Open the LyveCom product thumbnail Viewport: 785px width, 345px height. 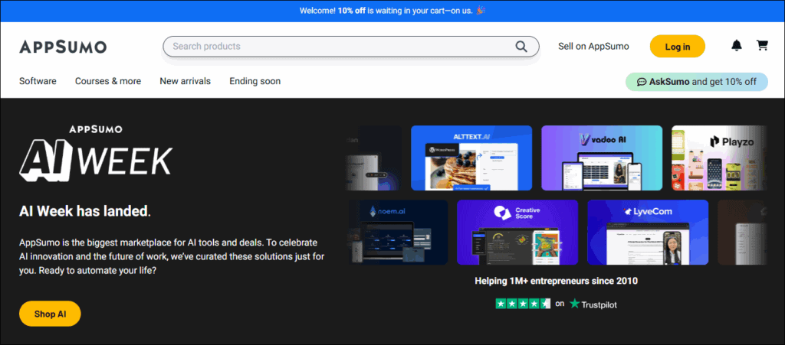648,232
